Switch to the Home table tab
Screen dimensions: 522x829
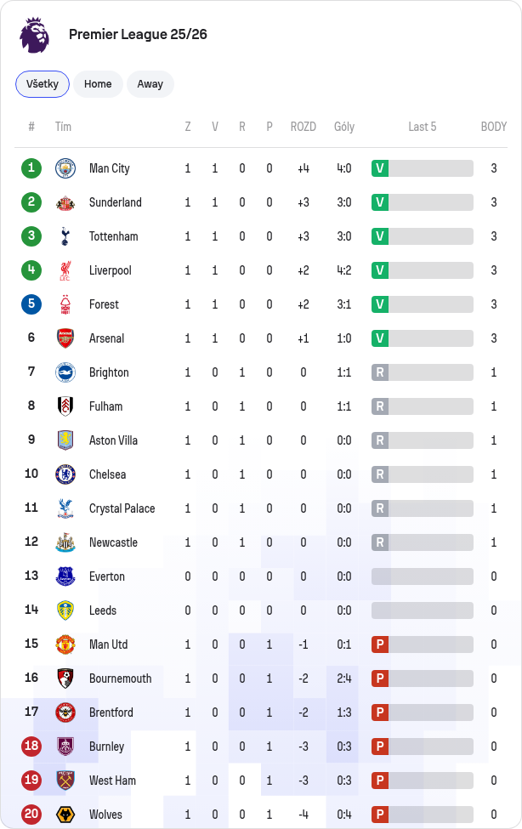(98, 84)
